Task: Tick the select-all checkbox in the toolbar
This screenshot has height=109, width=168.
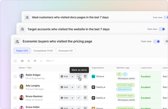Action: [15, 61]
